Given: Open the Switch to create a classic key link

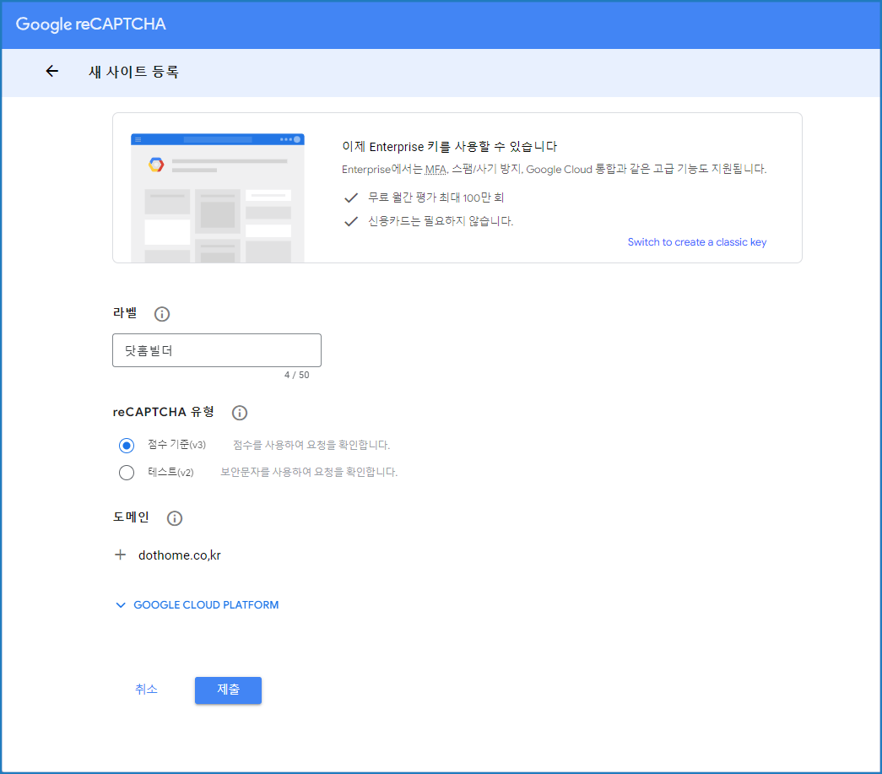Looking at the screenshot, I should point(696,242).
